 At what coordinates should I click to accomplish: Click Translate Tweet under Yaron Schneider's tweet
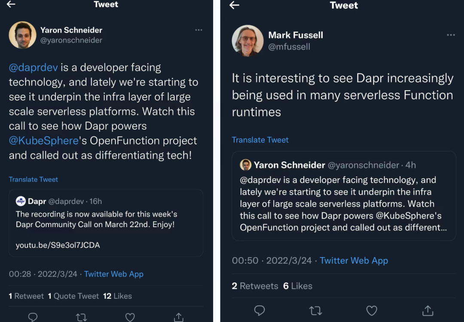34,179
